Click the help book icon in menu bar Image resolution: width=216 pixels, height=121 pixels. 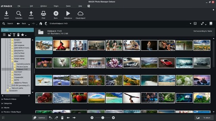coord(89,6)
